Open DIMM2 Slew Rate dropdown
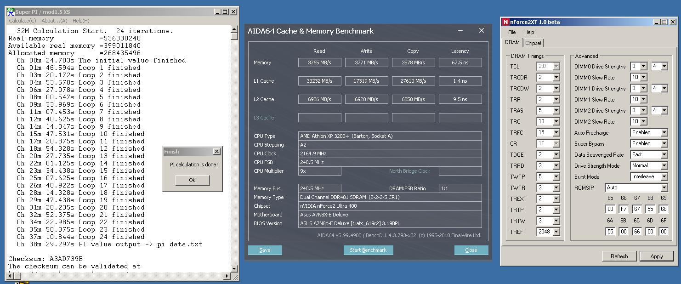 tap(643, 121)
